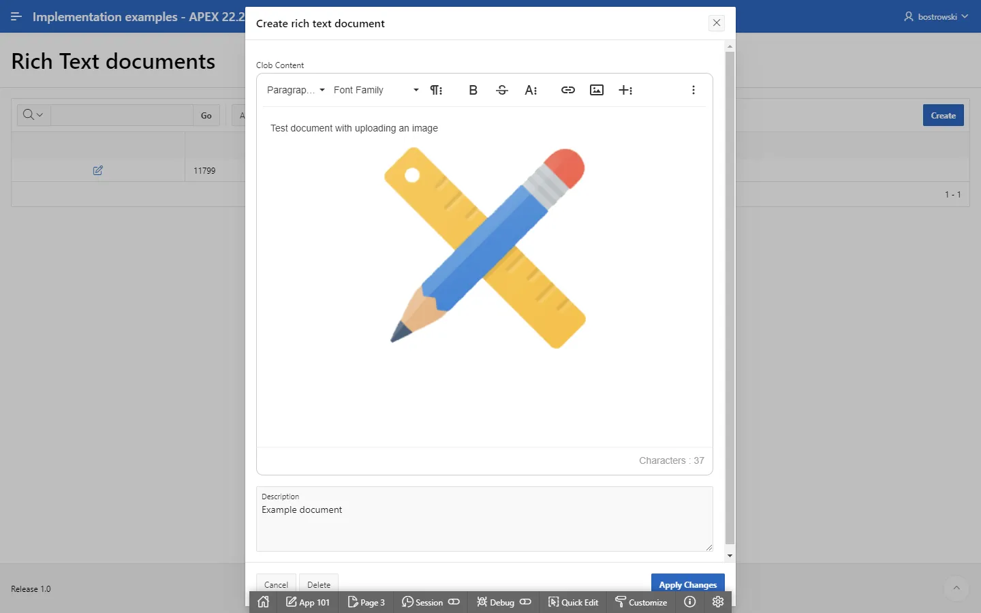Apply strikethrough formatting

tap(502, 90)
